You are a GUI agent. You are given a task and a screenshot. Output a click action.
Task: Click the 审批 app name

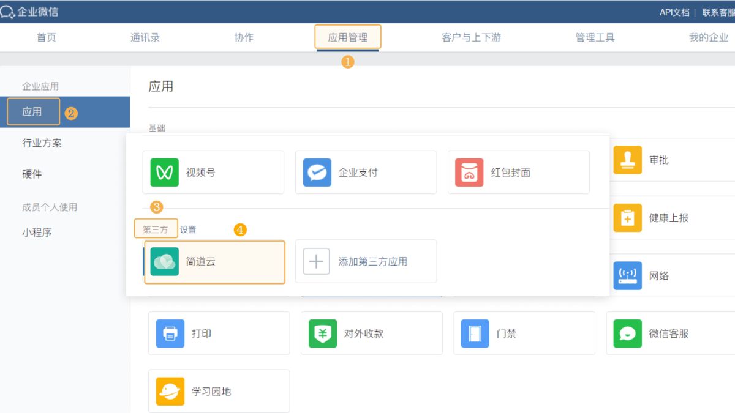pos(659,160)
